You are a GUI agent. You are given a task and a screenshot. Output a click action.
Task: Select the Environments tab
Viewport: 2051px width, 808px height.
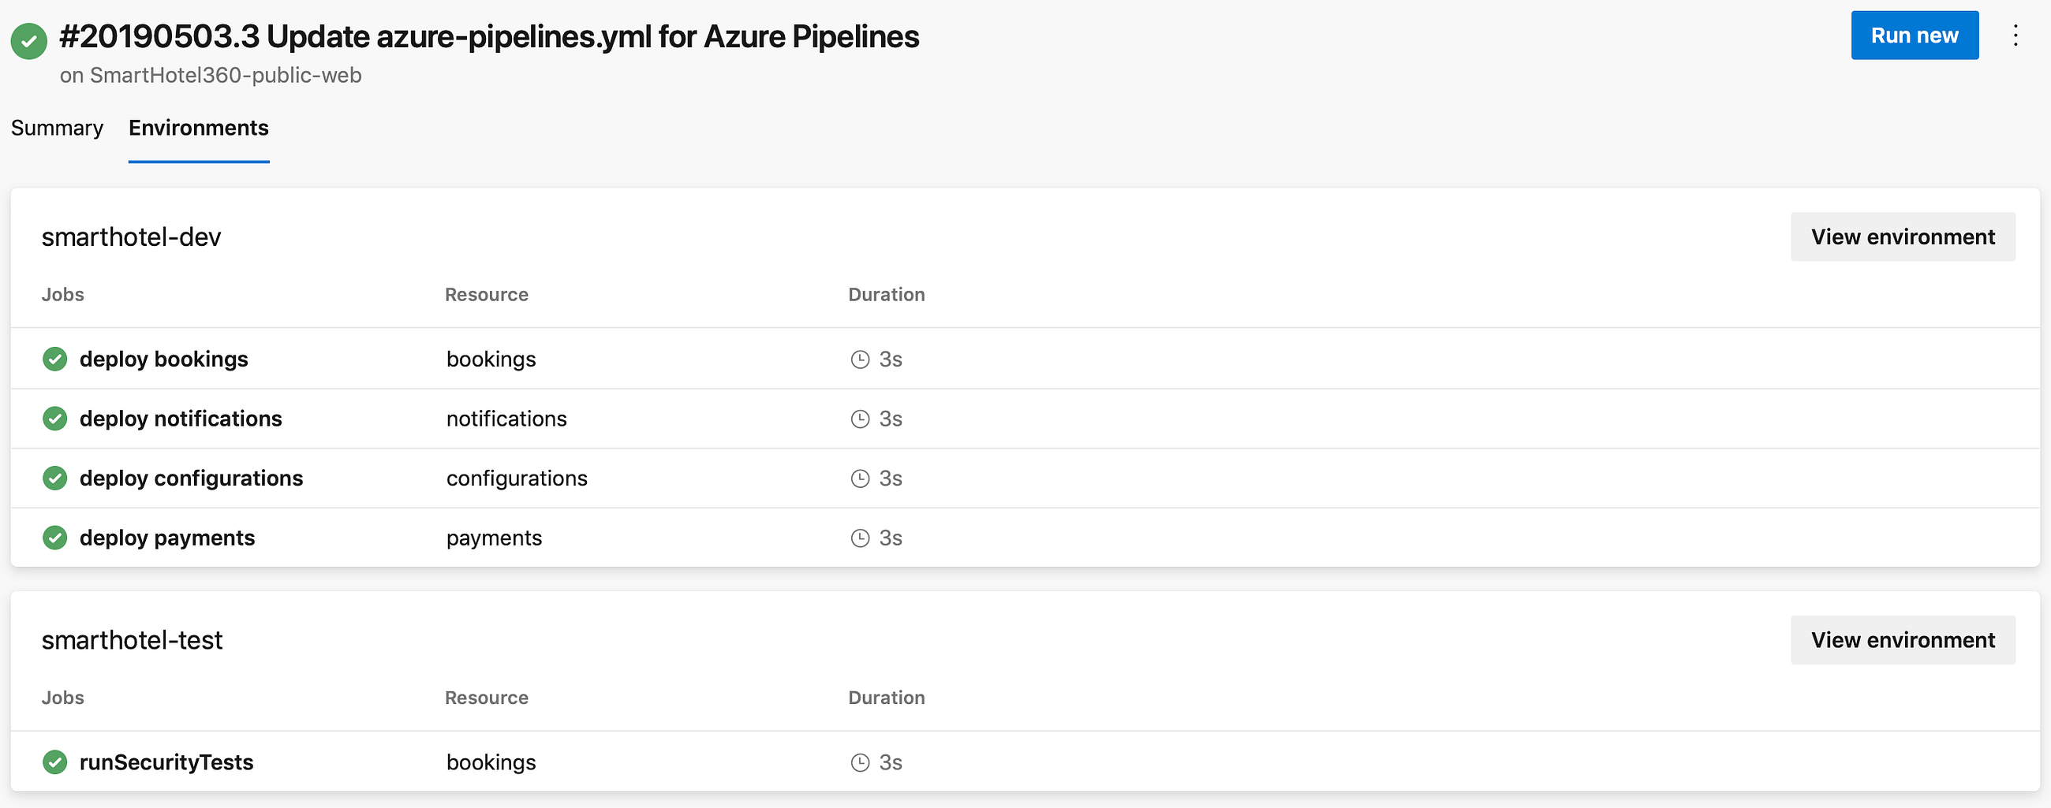(198, 128)
